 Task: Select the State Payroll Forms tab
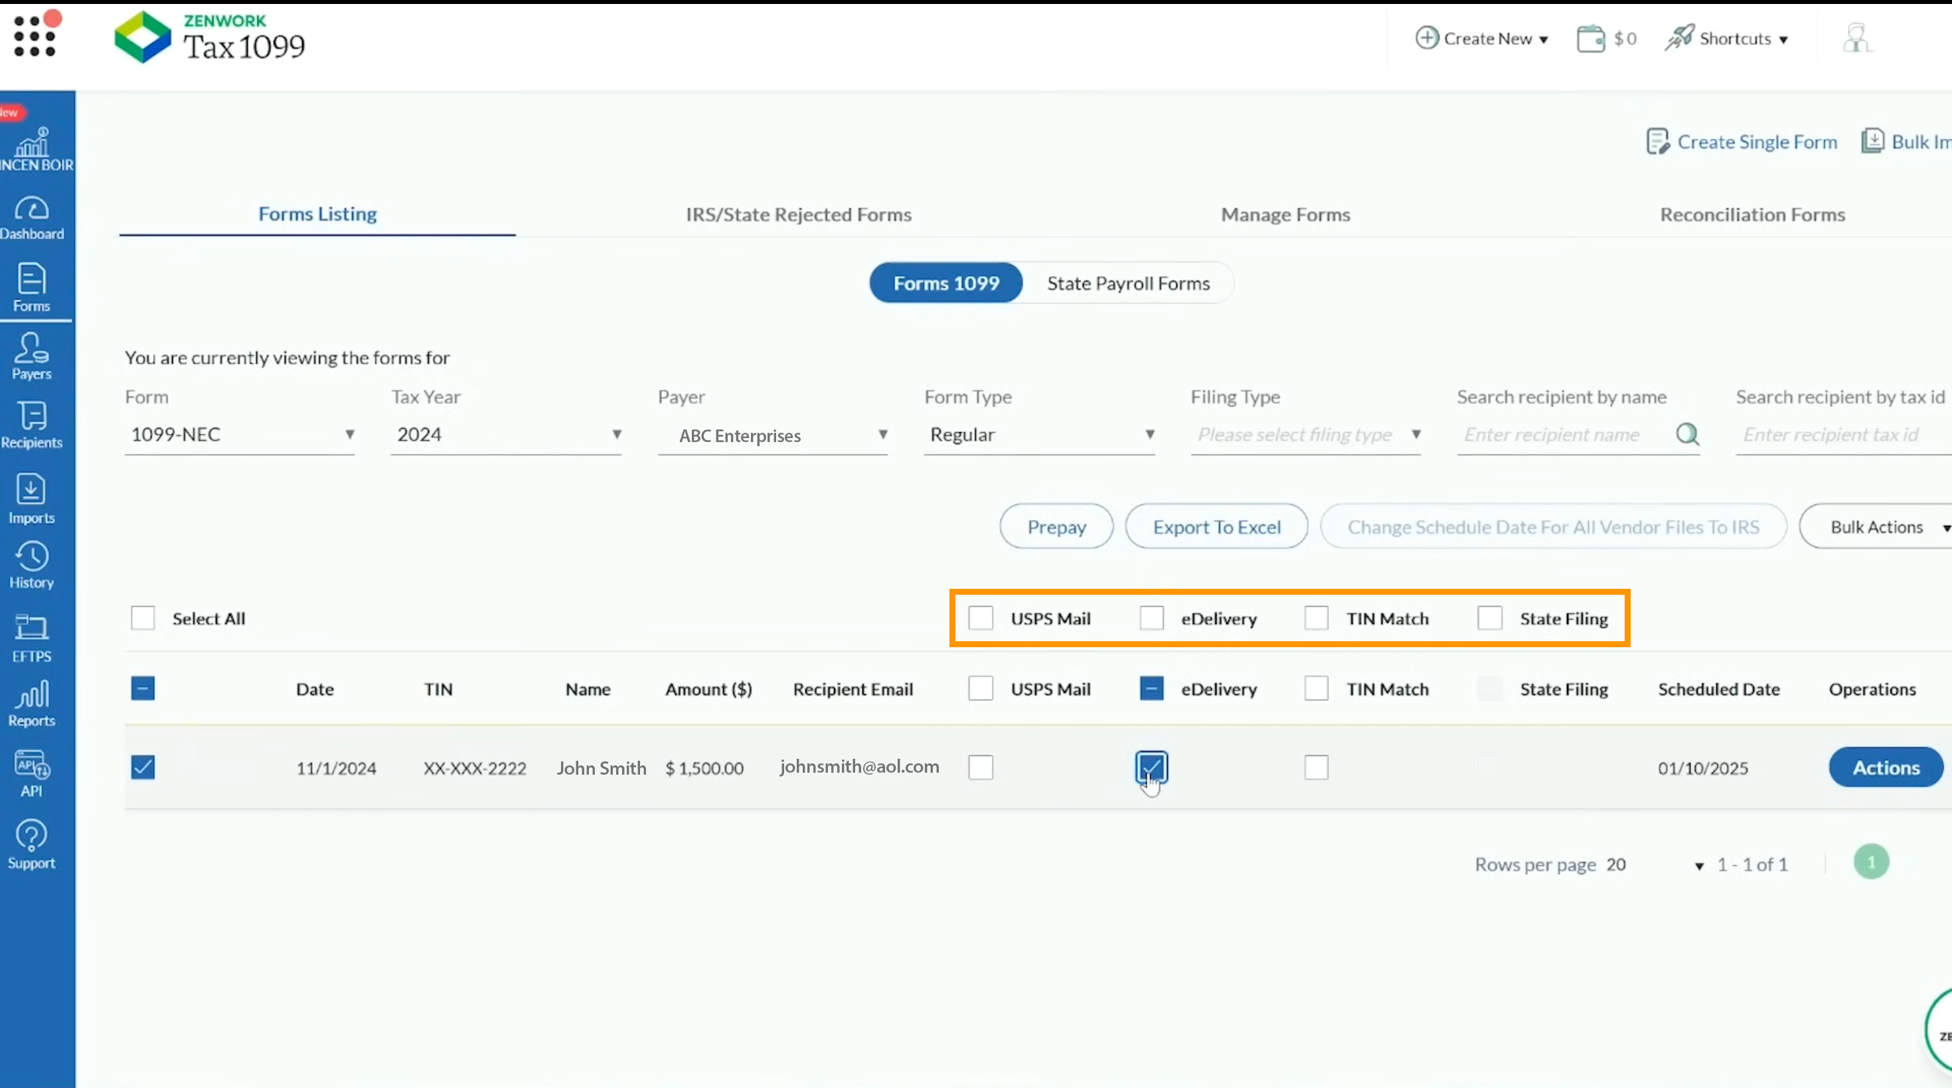1128,283
